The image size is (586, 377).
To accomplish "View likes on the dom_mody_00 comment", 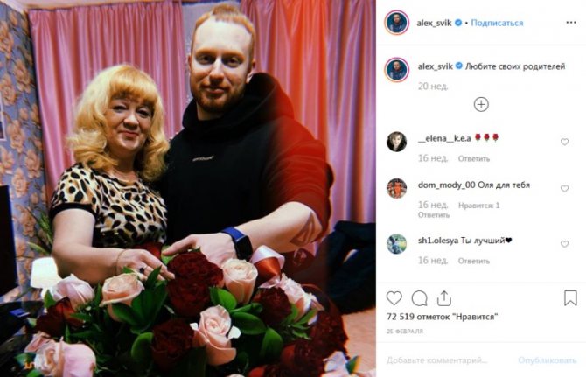I will (x=478, y=206).
